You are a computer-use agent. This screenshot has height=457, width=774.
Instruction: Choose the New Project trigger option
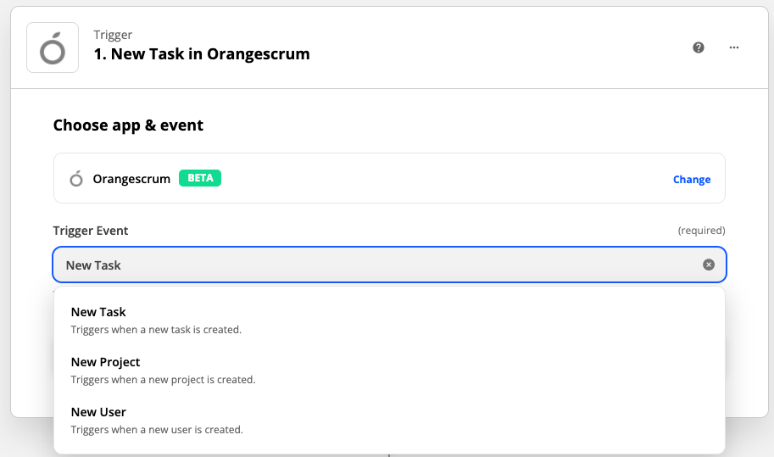coord(389,371)
